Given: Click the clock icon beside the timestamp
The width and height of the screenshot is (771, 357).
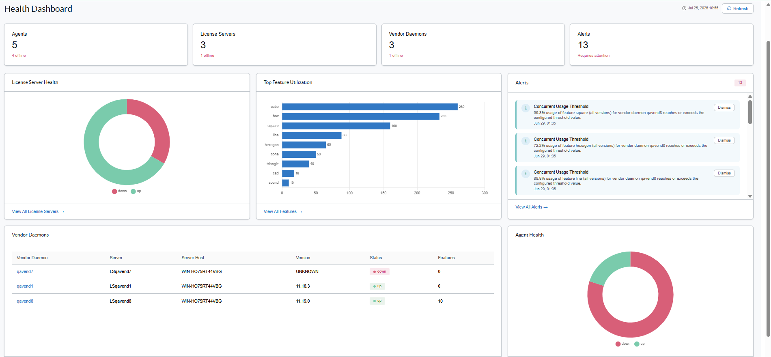Looking at the screenshot, I should tap(684, 8).
